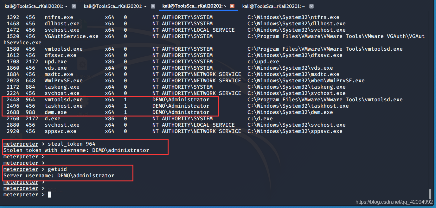Click vmtoolsd.exe process name in row 1580
The height and width of the screenshot is (208, 436).
(64, 49)
